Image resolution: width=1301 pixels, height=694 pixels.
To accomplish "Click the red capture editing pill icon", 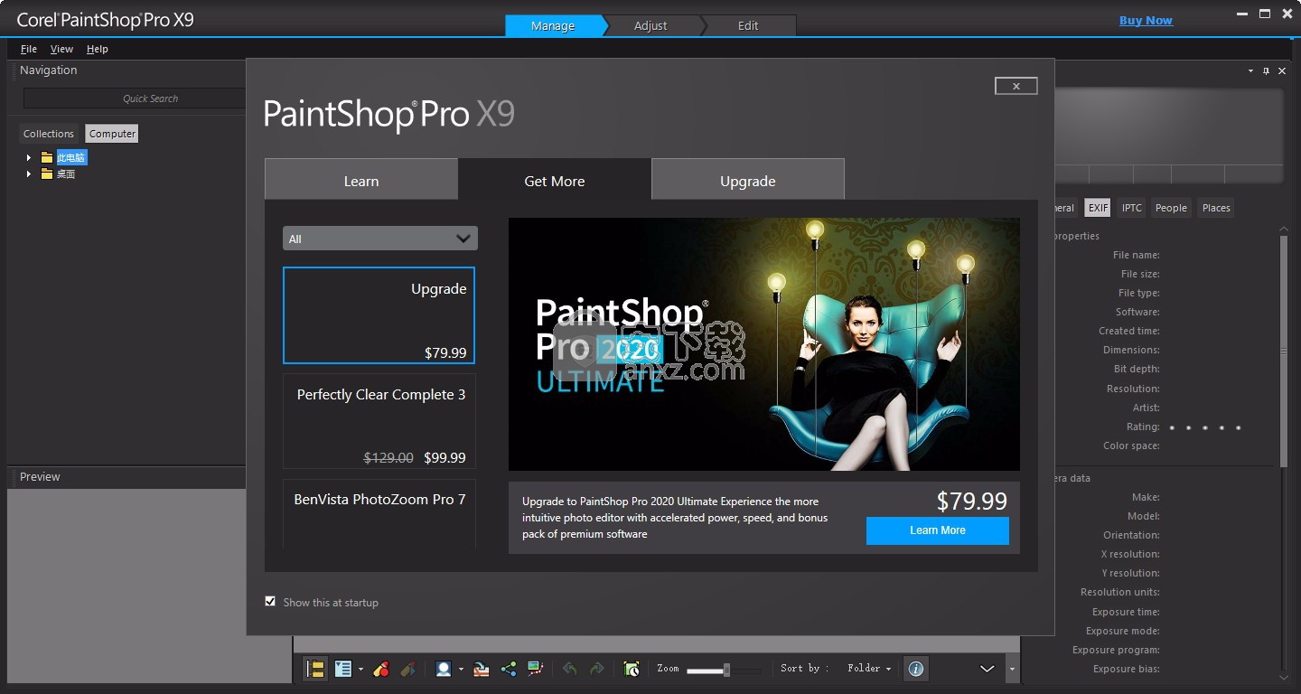I will click(x=381, y=669).
